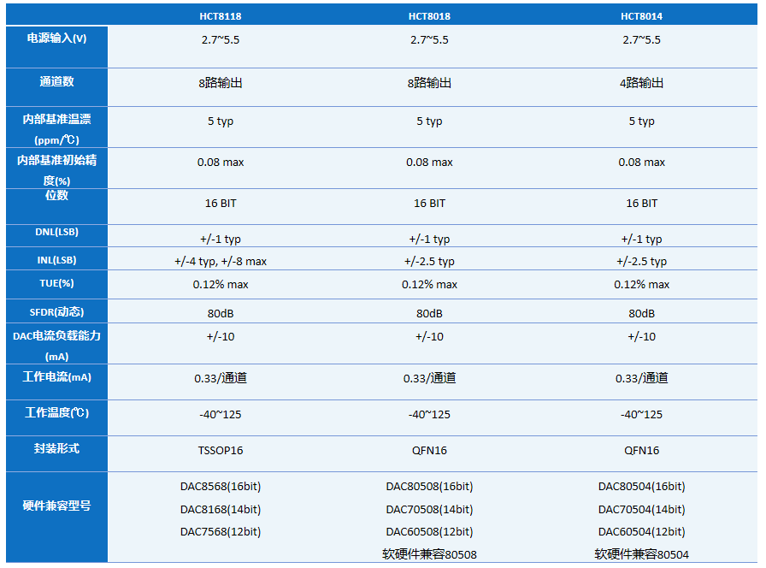
Task: Click the 封装形式 row label
Action: 57,448
